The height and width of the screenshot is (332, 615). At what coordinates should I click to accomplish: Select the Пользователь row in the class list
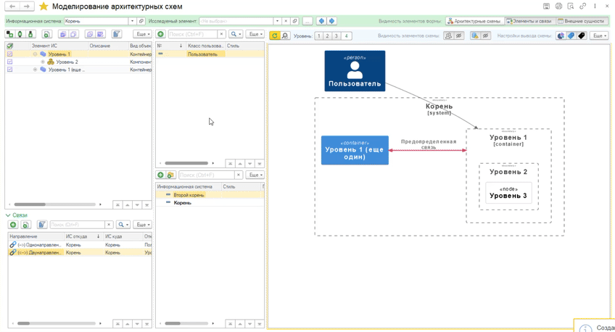(x=210, y=54)
